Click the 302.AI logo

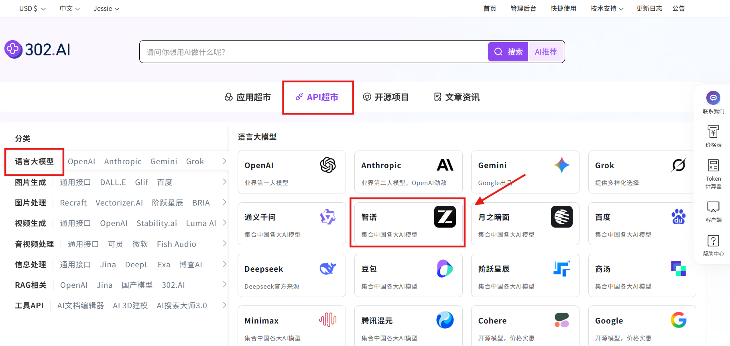pos(38,50)
